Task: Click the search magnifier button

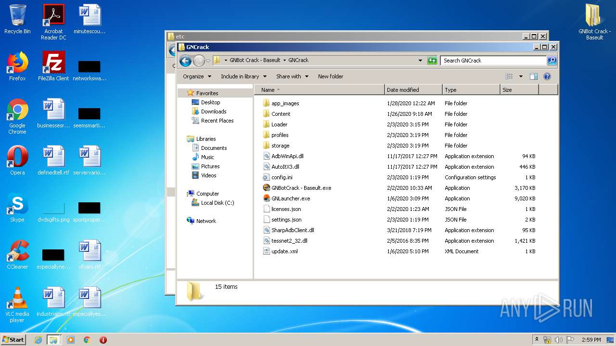Action: pyautogui.click(x=552, y=61)
